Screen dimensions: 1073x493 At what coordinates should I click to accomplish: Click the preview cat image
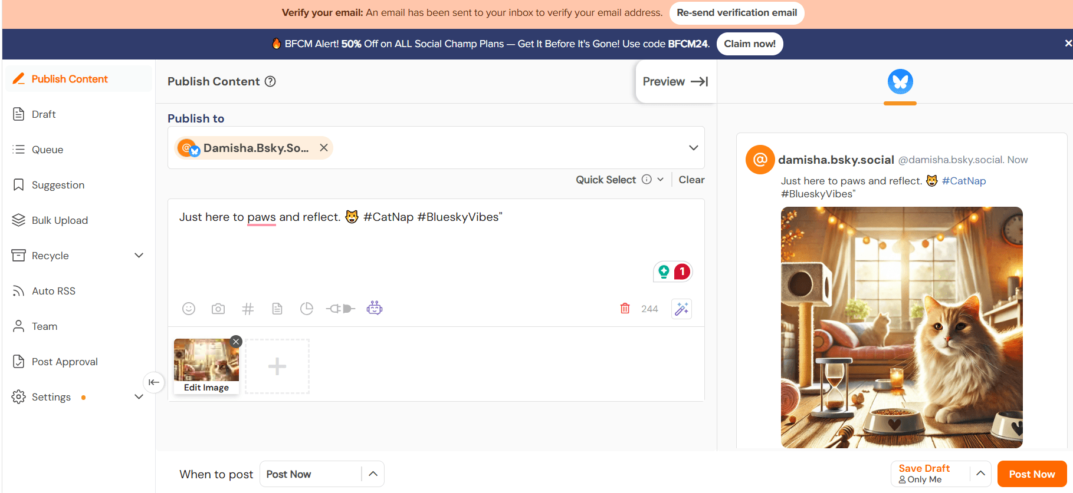pos(901,327)
